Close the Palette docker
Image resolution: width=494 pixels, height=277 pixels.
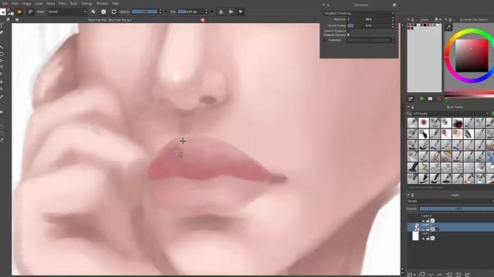click(x=441, y=20)
